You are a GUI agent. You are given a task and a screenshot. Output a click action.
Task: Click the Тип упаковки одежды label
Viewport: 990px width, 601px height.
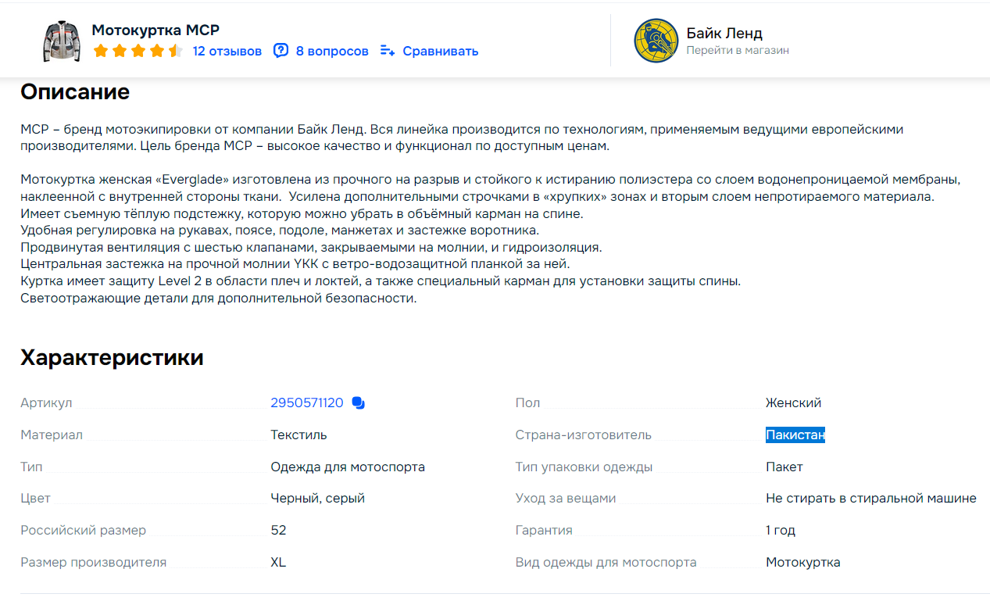click(584, 467)
